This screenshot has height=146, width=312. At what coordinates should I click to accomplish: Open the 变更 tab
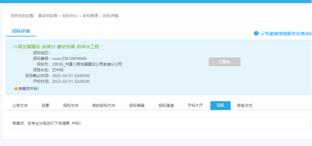tap(45, 106)
